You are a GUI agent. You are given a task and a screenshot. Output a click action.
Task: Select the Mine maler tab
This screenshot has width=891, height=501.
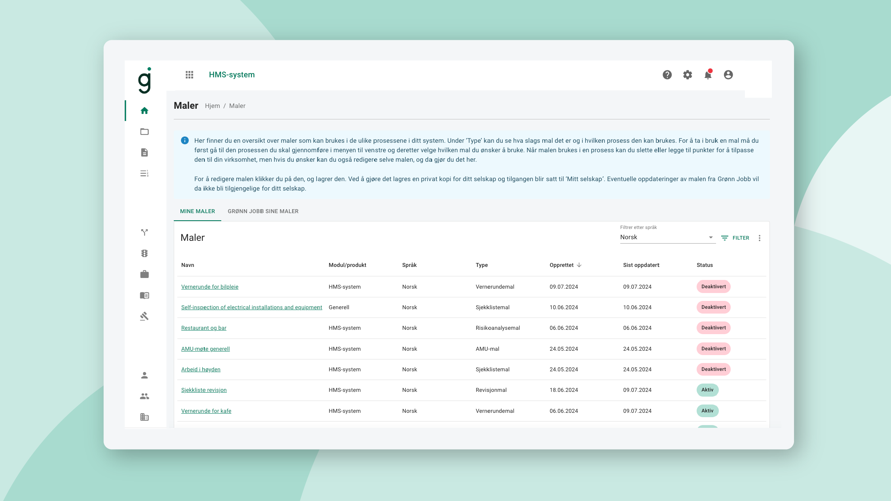(197, 211)
